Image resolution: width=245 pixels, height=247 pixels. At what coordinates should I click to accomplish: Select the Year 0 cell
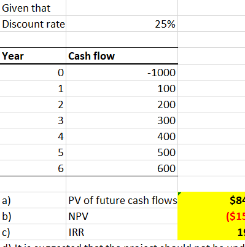[x=33, y=73]
